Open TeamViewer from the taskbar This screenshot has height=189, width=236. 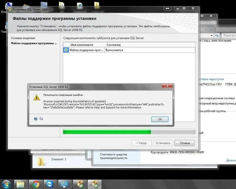click(50, 184)
